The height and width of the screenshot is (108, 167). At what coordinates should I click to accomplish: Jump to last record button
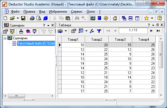click(x=158, y=31)
